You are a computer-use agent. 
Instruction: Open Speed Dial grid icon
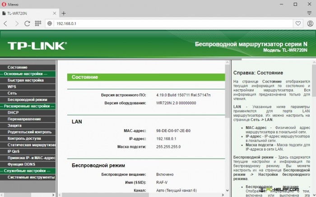click(38, 23)
